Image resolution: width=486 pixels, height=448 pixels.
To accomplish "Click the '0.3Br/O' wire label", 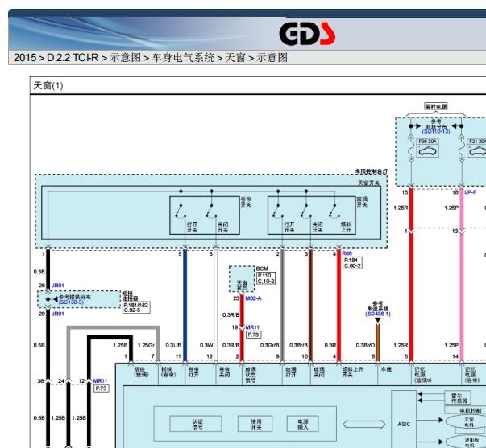I will 365,345.
